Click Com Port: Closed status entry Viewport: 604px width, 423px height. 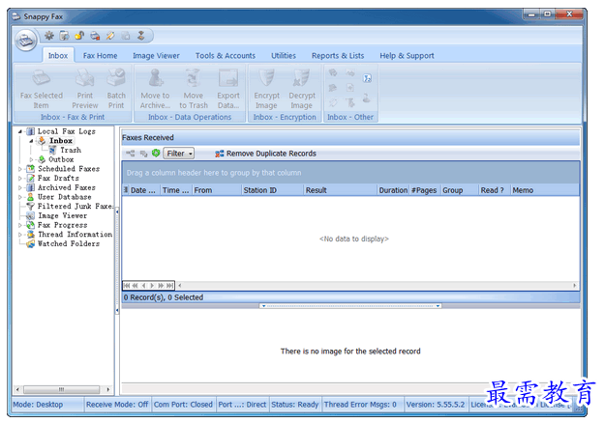tap(183, 405)
